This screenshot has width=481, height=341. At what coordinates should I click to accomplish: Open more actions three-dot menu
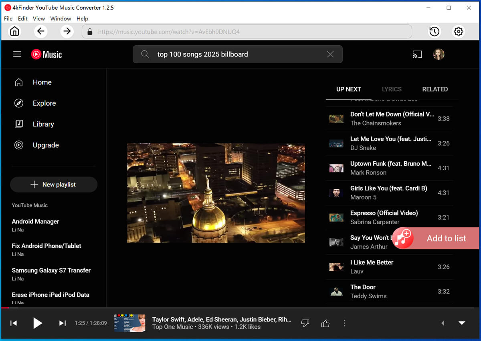click(345, 323)
